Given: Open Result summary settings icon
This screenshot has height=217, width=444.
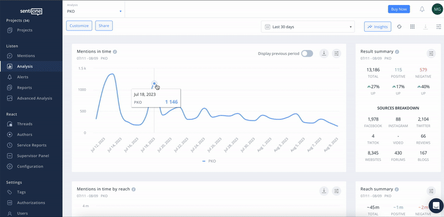Looking at the screenshot, I should click(431, 53).
